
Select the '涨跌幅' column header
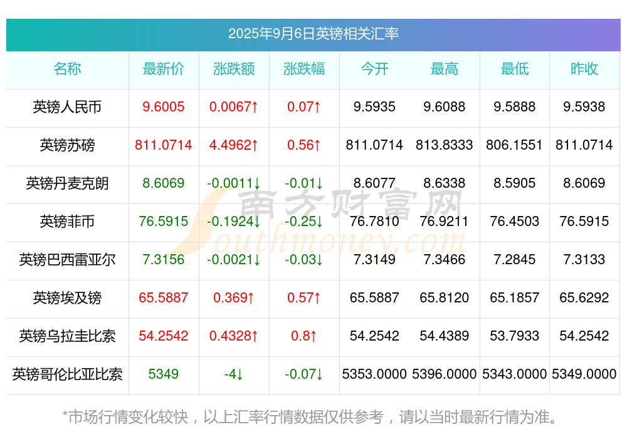304,69
